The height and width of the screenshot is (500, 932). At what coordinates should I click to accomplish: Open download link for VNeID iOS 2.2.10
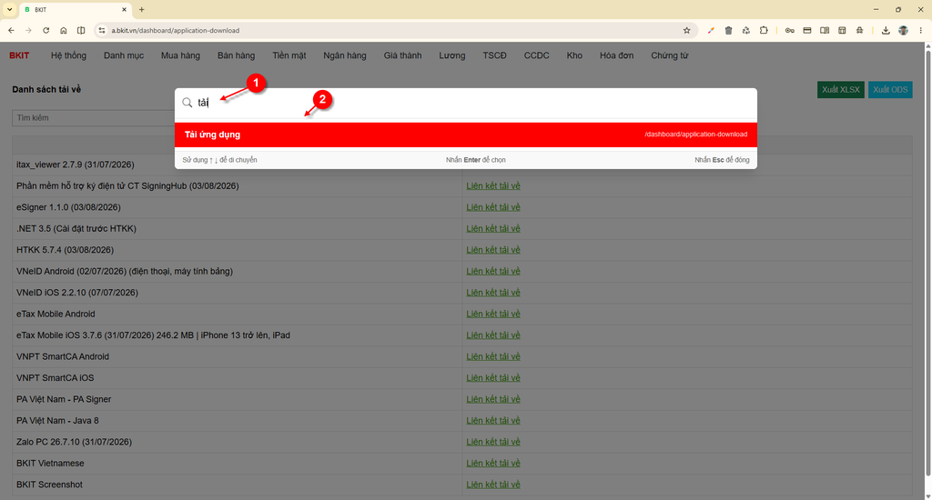coord(492,293)
